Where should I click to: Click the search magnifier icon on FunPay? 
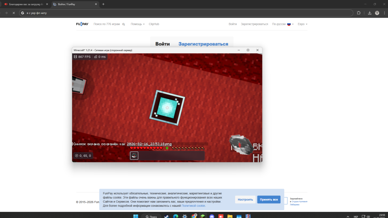[123, 24]
